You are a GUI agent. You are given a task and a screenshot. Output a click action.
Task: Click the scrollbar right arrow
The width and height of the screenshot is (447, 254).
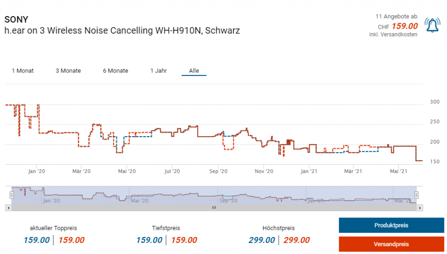click(420, 208)
